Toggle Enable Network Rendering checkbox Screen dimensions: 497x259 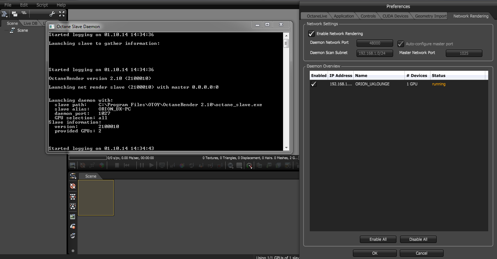click(x=312, y=34)
